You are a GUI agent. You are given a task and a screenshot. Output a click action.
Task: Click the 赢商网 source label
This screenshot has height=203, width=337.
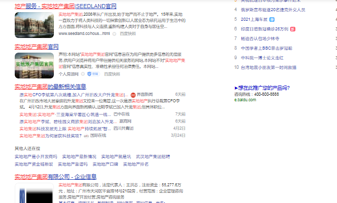click(126, 121)
